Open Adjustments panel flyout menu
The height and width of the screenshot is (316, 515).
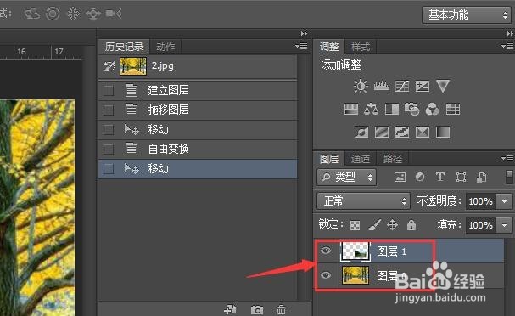[x=507, y=47]
